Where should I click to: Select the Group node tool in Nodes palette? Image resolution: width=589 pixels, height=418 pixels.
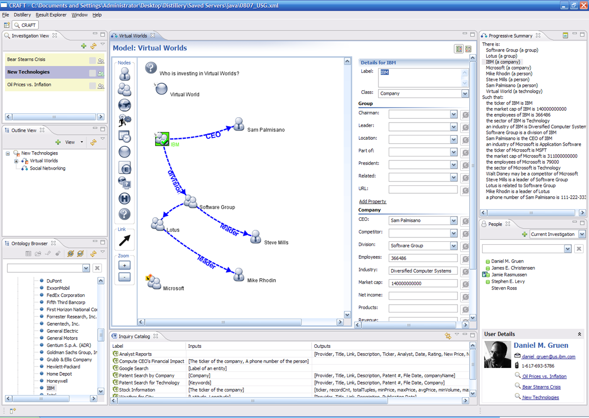tap(125, 89)
